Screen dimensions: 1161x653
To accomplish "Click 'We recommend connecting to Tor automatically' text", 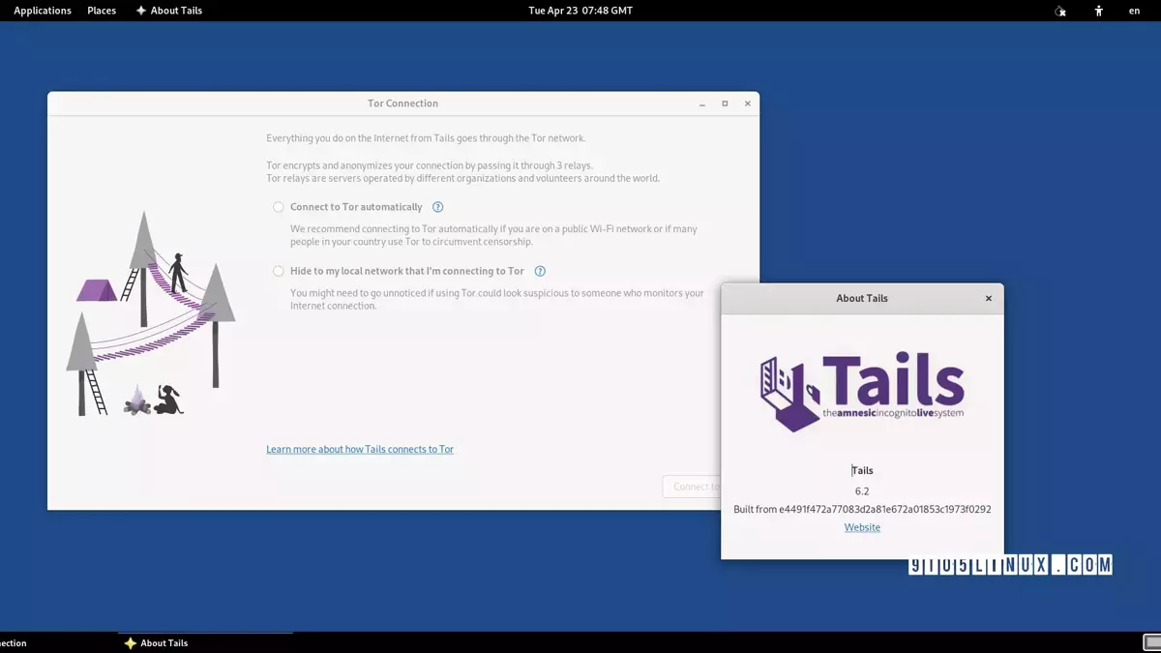I will tap(493, 235).
